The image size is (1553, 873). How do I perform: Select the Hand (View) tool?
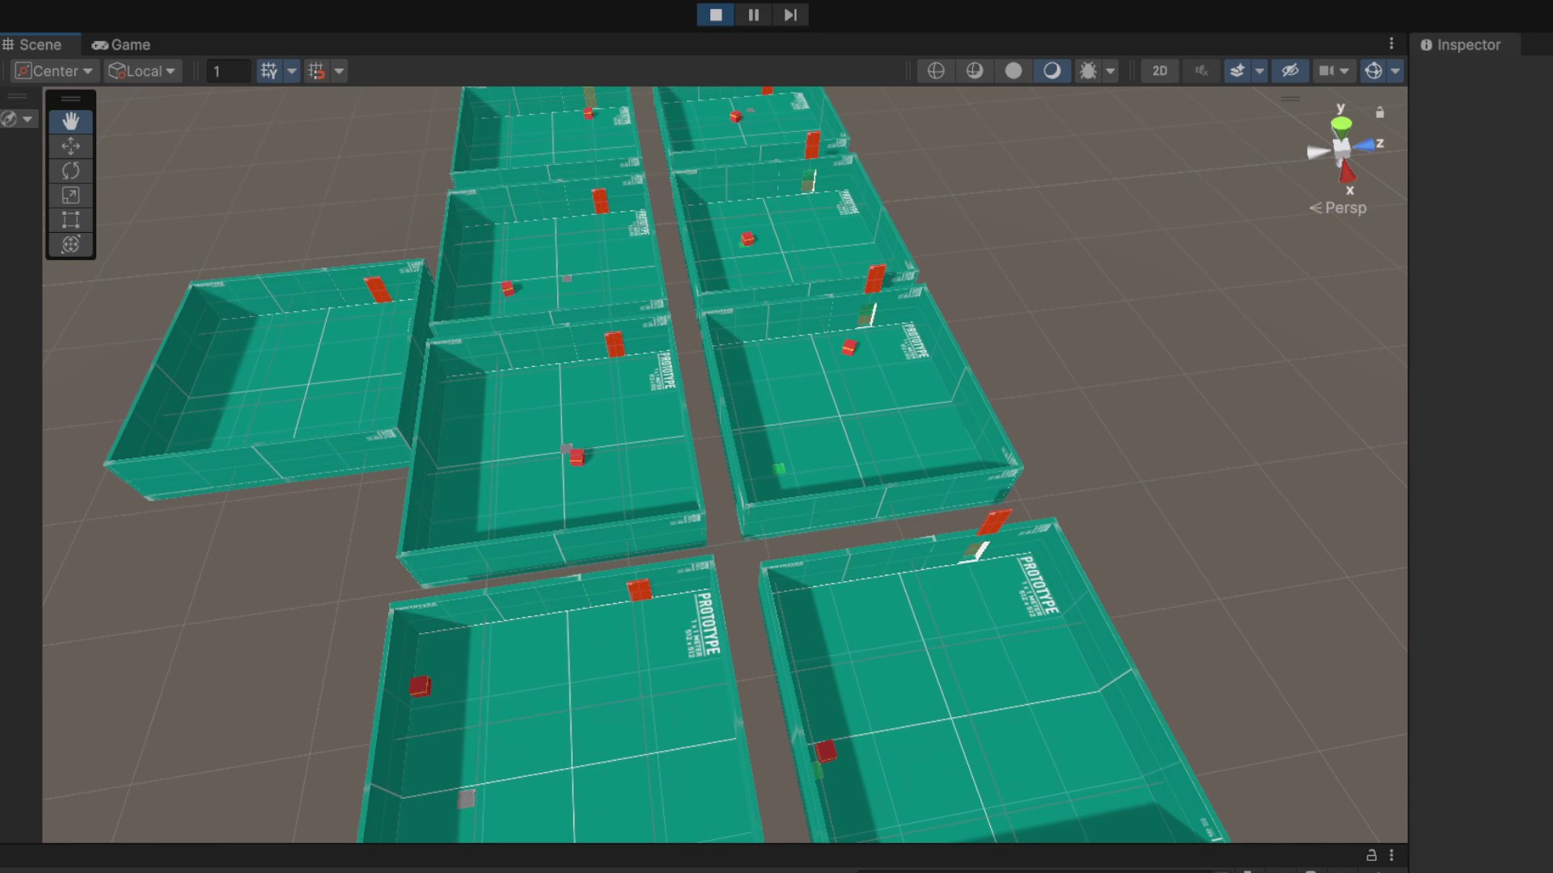(70, 121)
